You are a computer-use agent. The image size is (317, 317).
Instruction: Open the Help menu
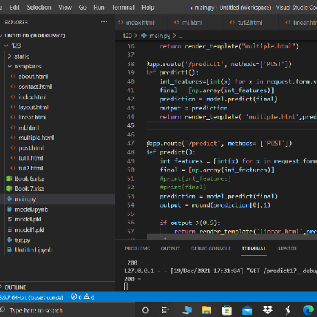click(147, 8)
